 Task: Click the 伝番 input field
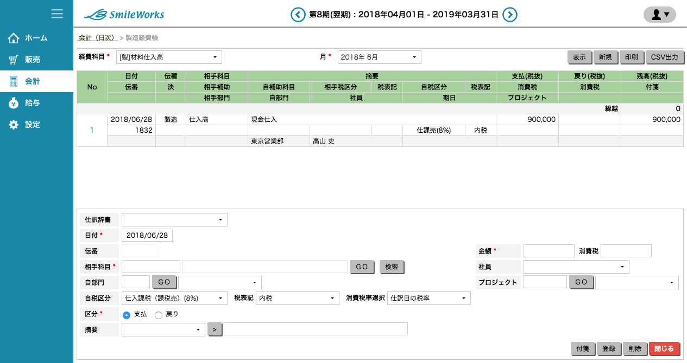pyautogui.click(x=140, y=251)
